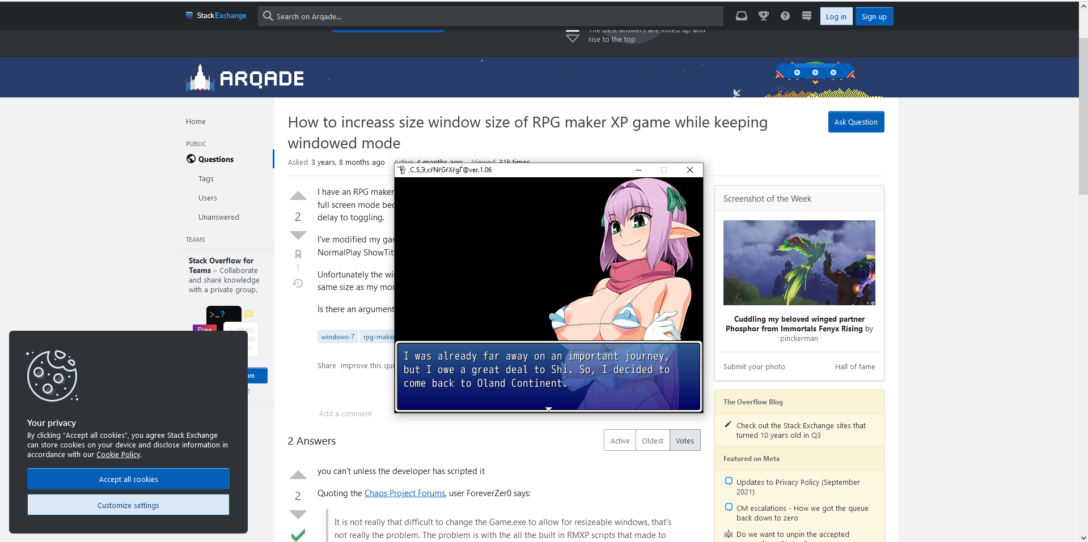The width and height of the screenshot is (1088, 542).
Task: Open the help center question mark icon
Action: (x=785, y=16)
